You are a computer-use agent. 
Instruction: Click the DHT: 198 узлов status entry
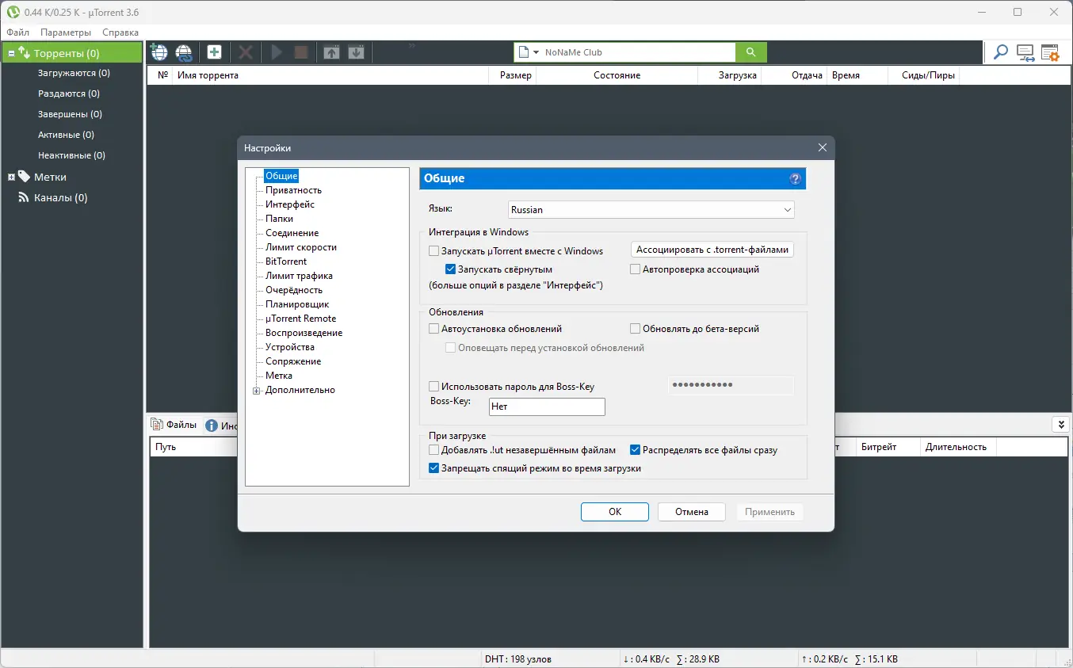[x=518, y=659]
